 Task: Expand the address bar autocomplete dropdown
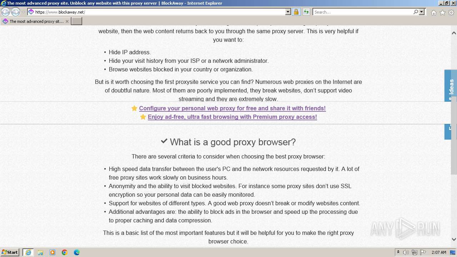pos(288,12)
